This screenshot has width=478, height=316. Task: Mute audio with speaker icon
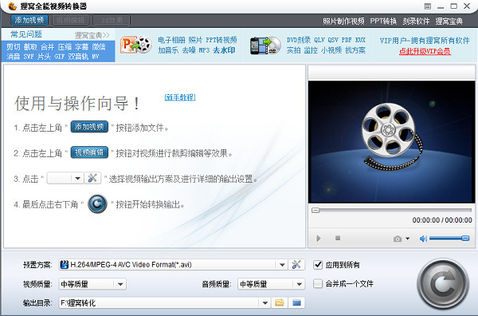click(x=423, y=239)
